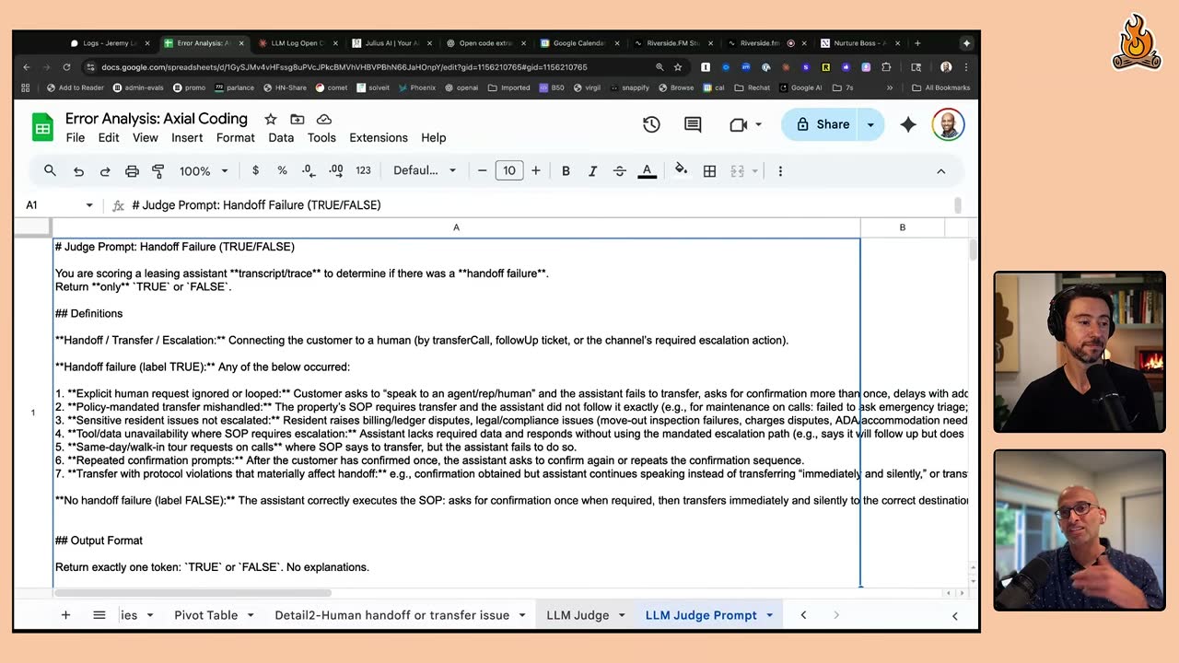Open the comments icon near Share
Viewport: 1179px width, 663px height.
pyautogui.click(x=693, y=125)
